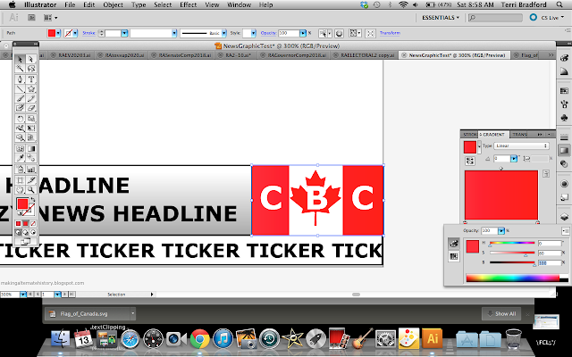
Task: Open the stroke color dropdown in control bar
Action: [75, 33]
